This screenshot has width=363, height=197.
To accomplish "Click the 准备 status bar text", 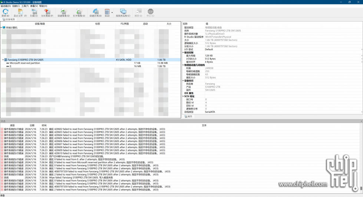I will tap(3, 196).
